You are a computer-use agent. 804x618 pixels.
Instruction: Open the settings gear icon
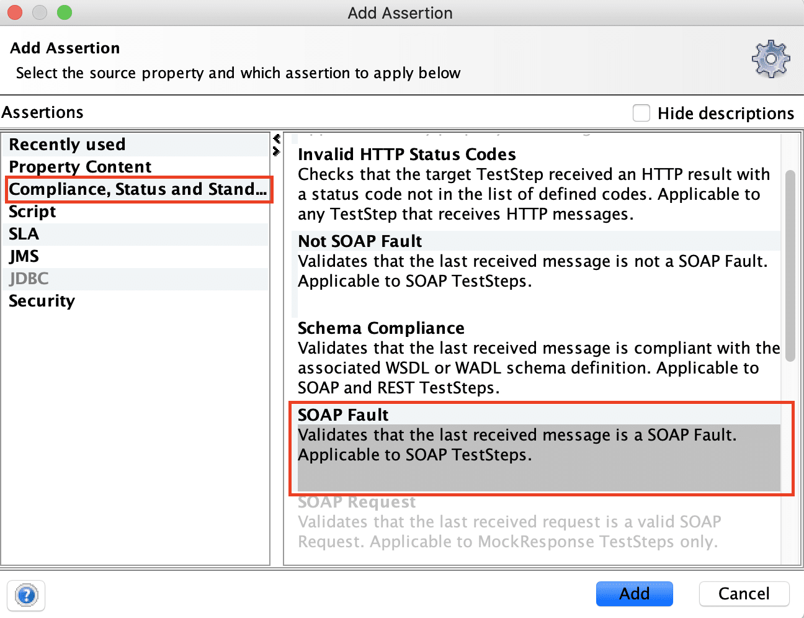point(770,60)
